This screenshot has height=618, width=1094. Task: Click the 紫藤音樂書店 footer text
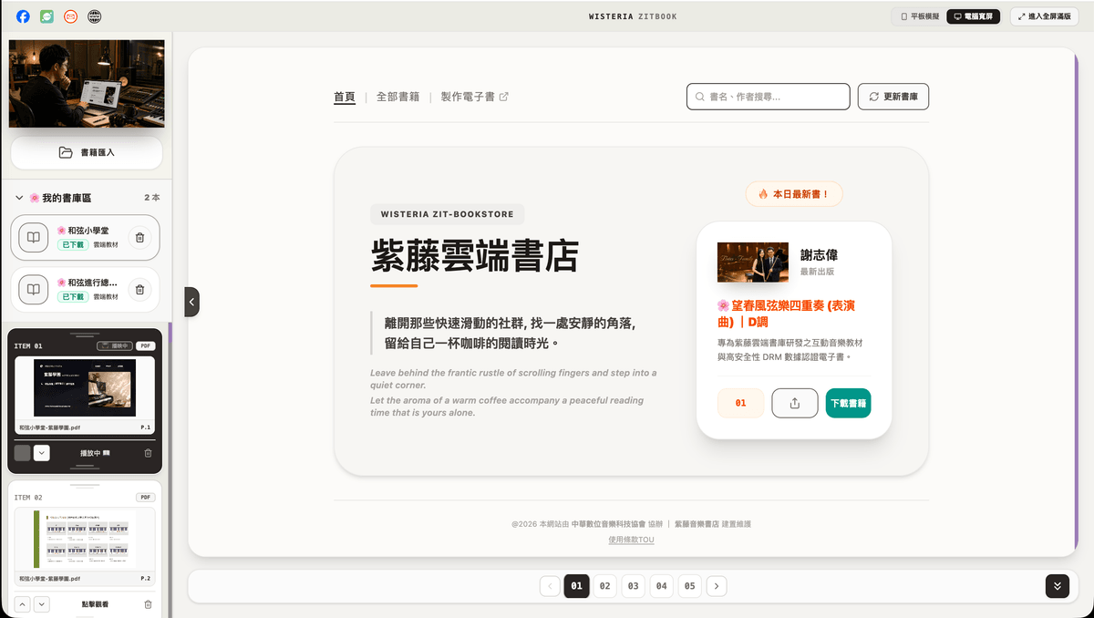pos(696,524)
